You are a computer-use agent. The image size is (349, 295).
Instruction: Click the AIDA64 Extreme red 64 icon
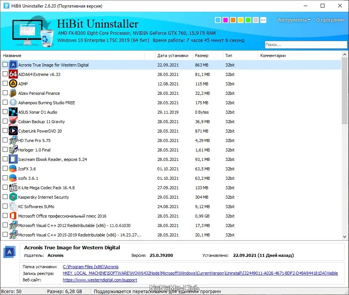[13, 74]
